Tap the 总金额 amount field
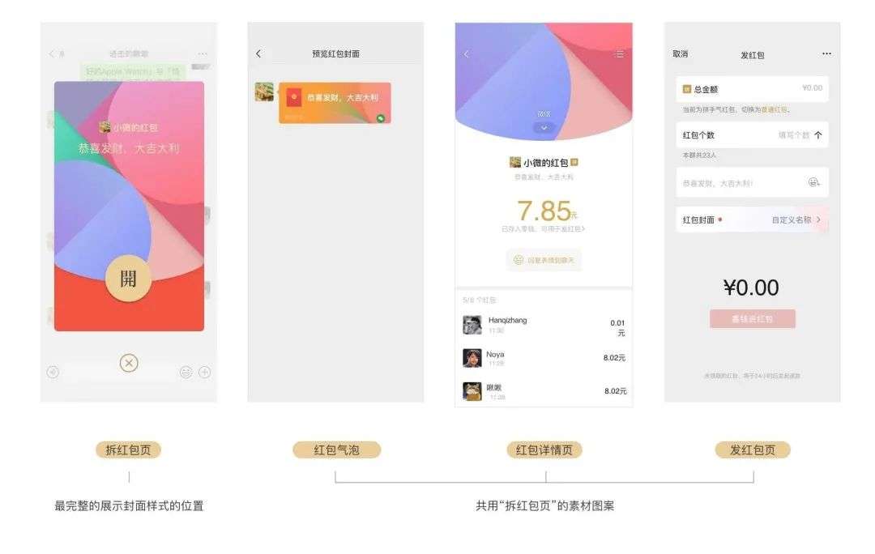This screenshot has width=875, height=554. [752, 89]
